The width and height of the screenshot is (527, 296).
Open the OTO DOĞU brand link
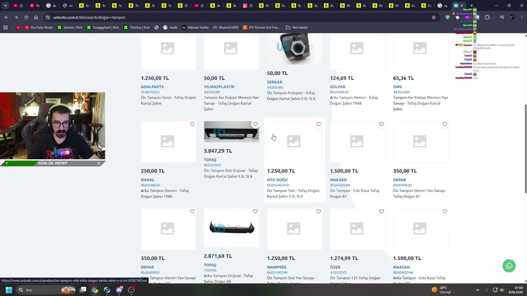pyautogui.click(x=277, y=180)
